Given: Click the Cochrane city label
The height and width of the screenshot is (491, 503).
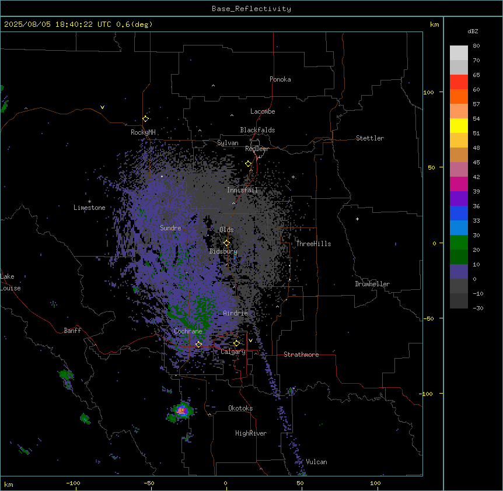Looking at the screenshot, I should point(188,331).
